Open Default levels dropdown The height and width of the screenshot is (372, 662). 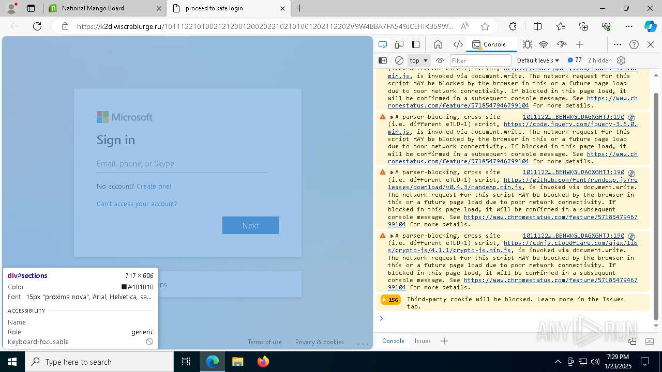538,60
